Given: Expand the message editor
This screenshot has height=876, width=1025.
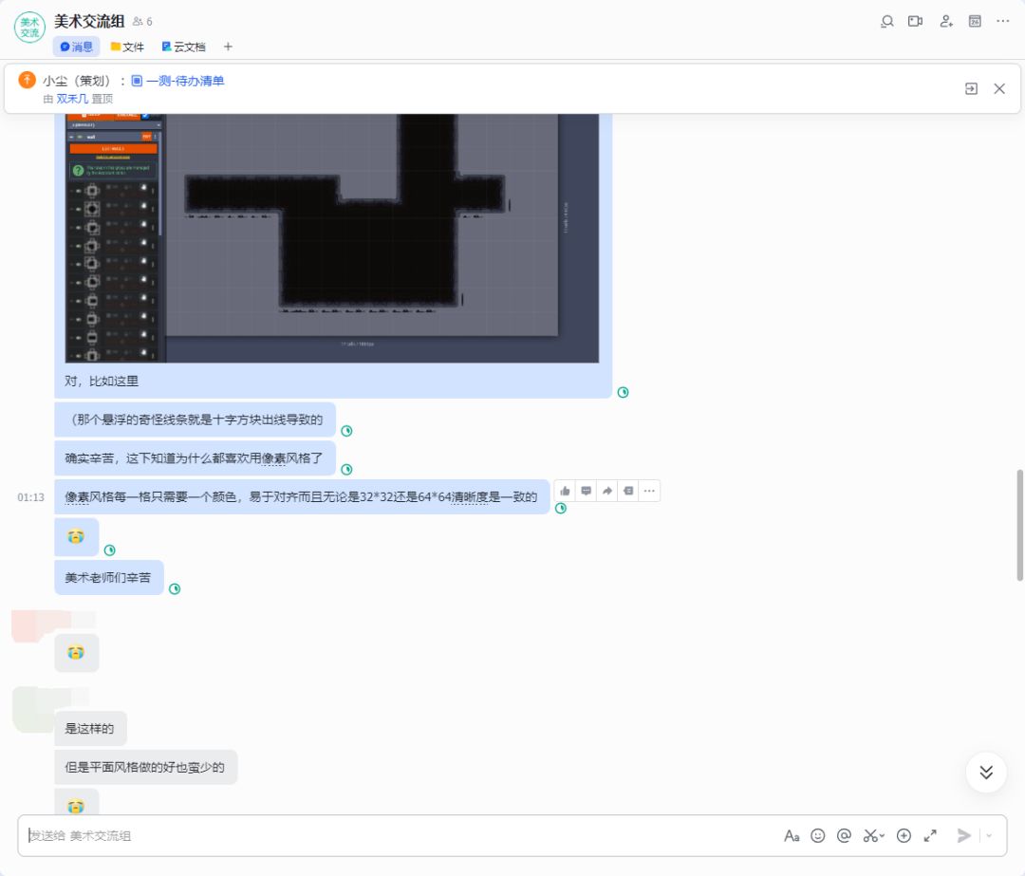Looking at the screenshot, I should coord(930,835).
